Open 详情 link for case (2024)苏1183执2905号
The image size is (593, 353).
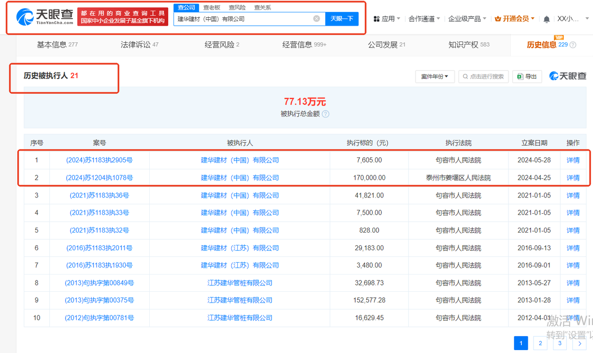point(573,160)
